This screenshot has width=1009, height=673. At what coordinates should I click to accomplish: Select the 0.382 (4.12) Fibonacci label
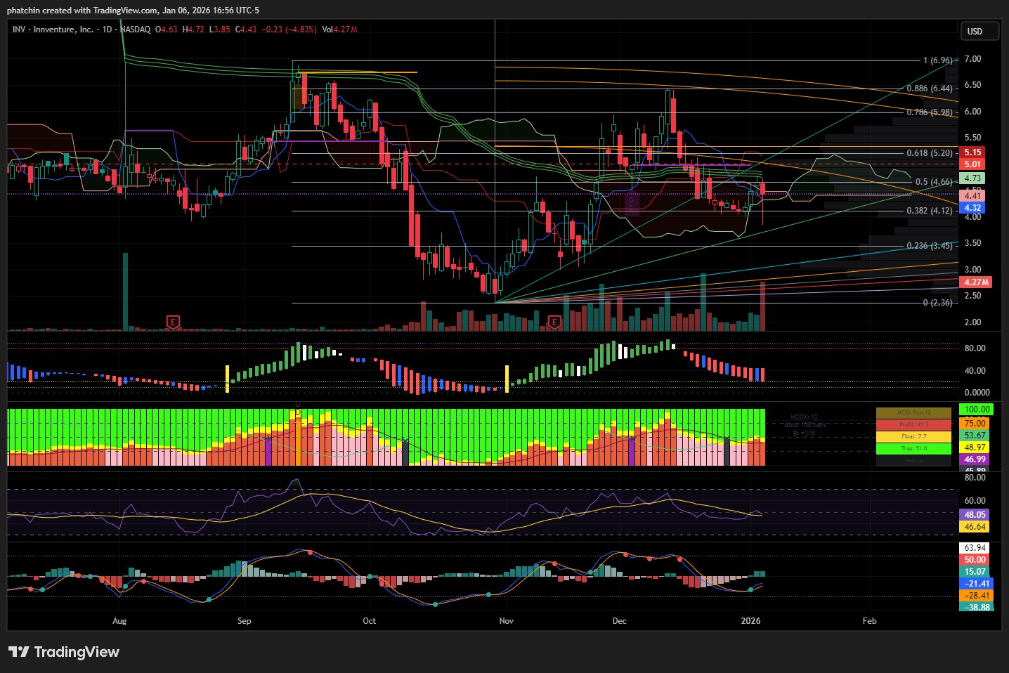929,211
